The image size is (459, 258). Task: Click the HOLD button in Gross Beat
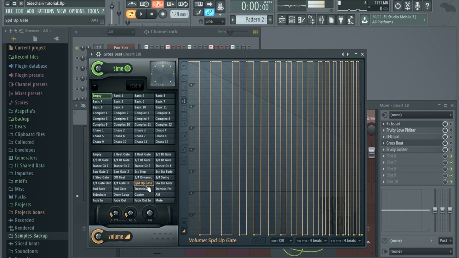click(x=135, y=86)
